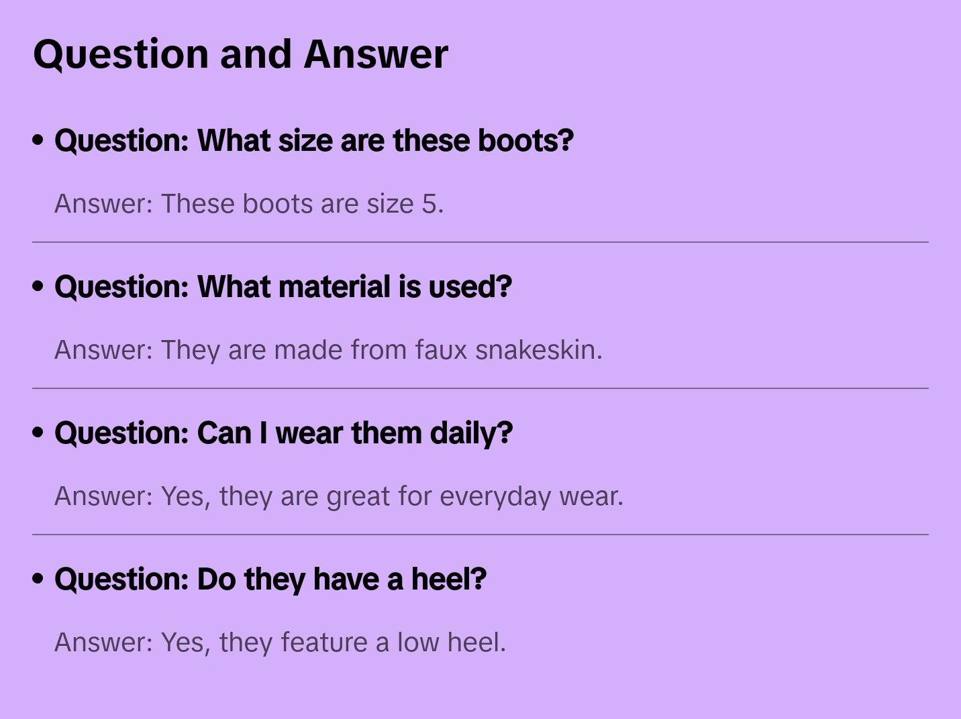Click the word "snakeskin" in the material answer
The height and width of the screenshot is (719, 961).
coord(538,350)
